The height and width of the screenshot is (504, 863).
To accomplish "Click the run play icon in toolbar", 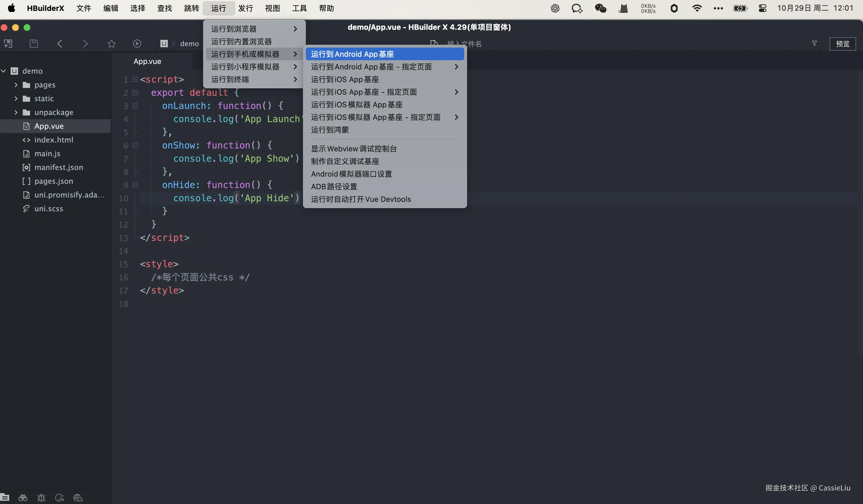I will tap(137, 44).
